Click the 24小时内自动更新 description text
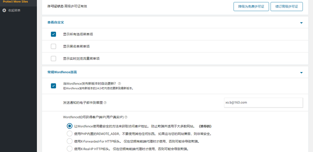Screen dimensions: 313x152 (98, 88)
